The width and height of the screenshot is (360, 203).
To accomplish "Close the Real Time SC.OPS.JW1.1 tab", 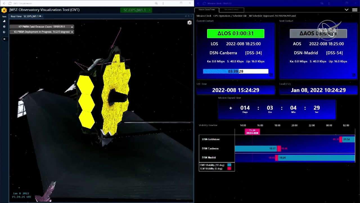I will pyautogui.click(x=42, y=16).
